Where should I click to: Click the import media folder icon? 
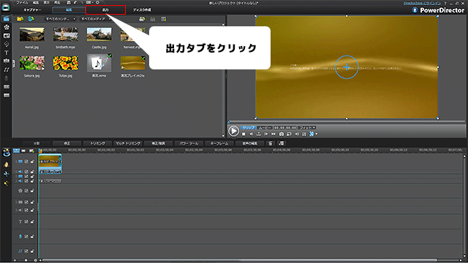coord(20,19)
